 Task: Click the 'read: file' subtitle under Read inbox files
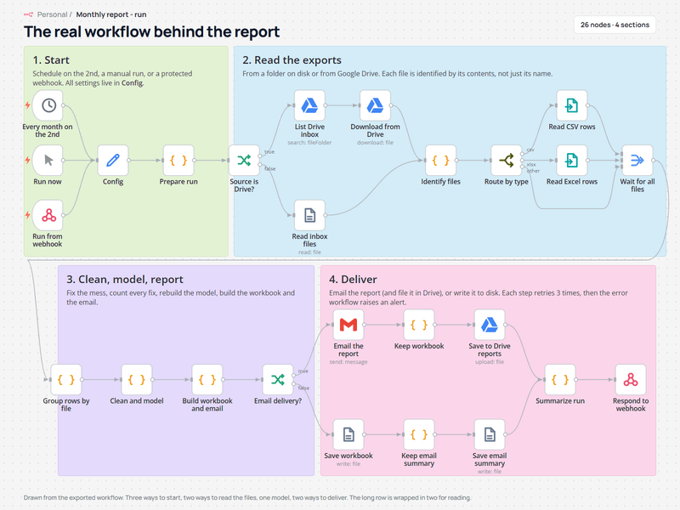point(309,252)
